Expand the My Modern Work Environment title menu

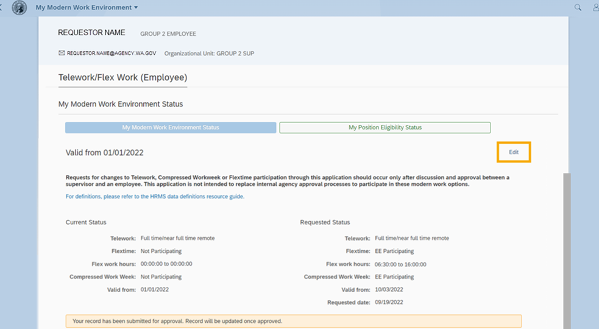point(83,7)
